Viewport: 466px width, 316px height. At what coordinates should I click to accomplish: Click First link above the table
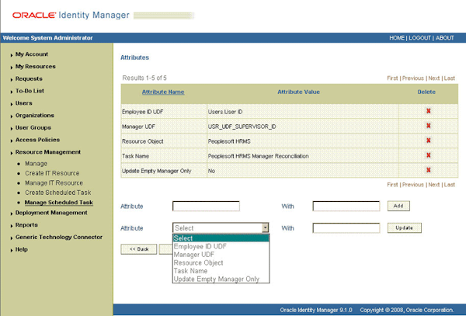coord(392,78)
